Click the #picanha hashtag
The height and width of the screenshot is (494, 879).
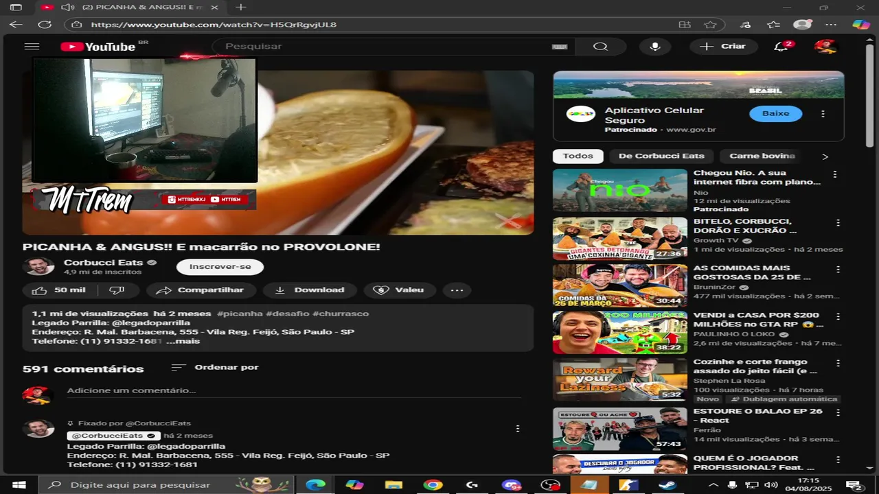coord(240,314)
